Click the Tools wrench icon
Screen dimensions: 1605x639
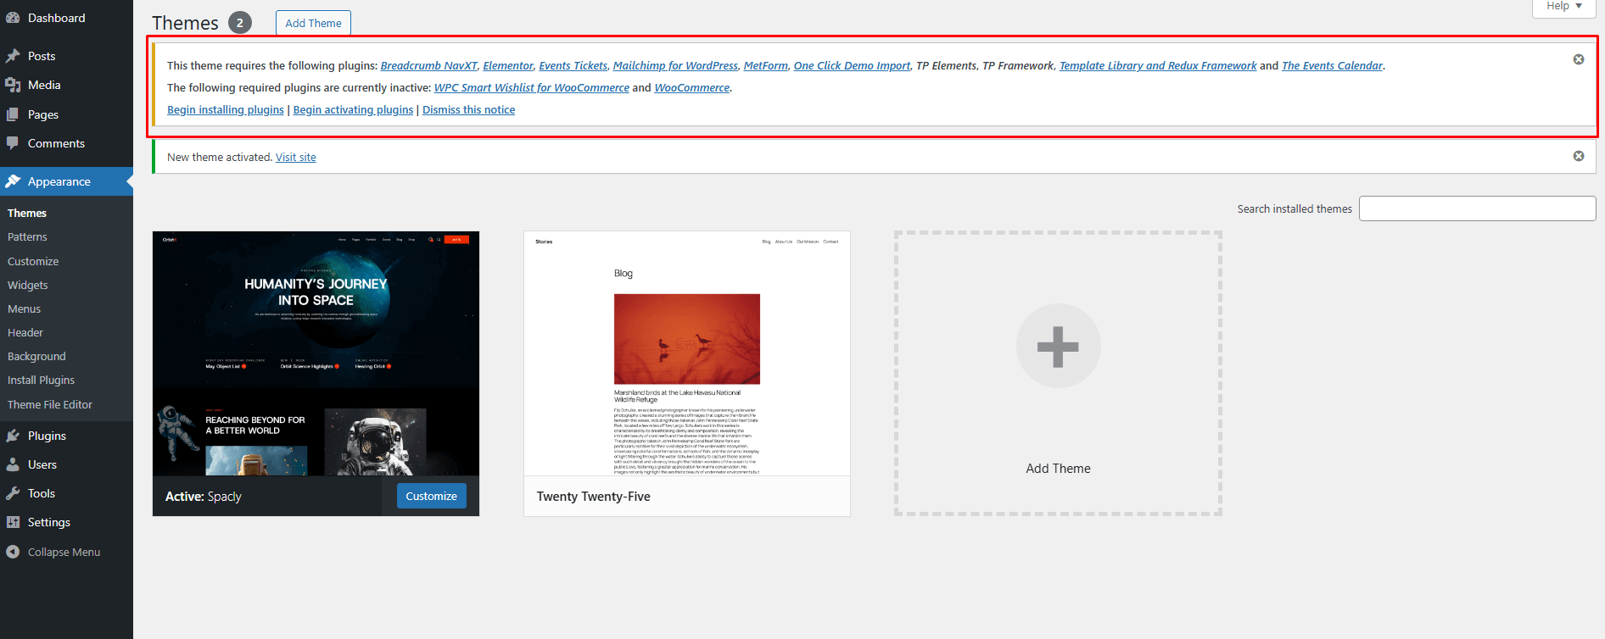[x=13, y=493]
